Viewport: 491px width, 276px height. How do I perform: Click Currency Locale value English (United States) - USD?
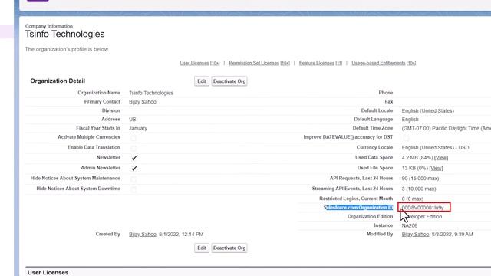click(x=435, y=148)
